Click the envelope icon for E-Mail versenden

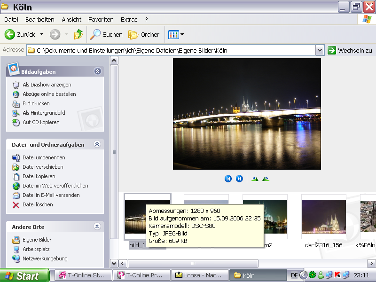(16, 196)
